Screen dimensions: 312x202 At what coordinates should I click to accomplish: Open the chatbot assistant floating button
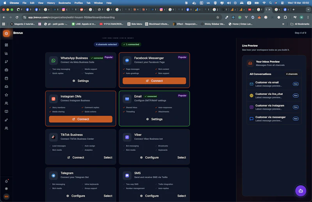click(301, 191)
